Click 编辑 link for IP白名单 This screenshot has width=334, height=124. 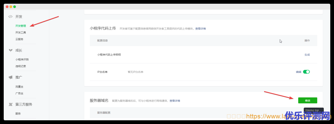(x=298, y=72)
